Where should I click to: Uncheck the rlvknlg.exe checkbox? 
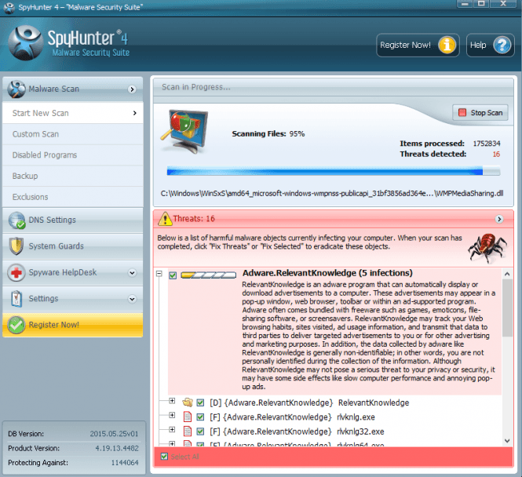point(200,417)
